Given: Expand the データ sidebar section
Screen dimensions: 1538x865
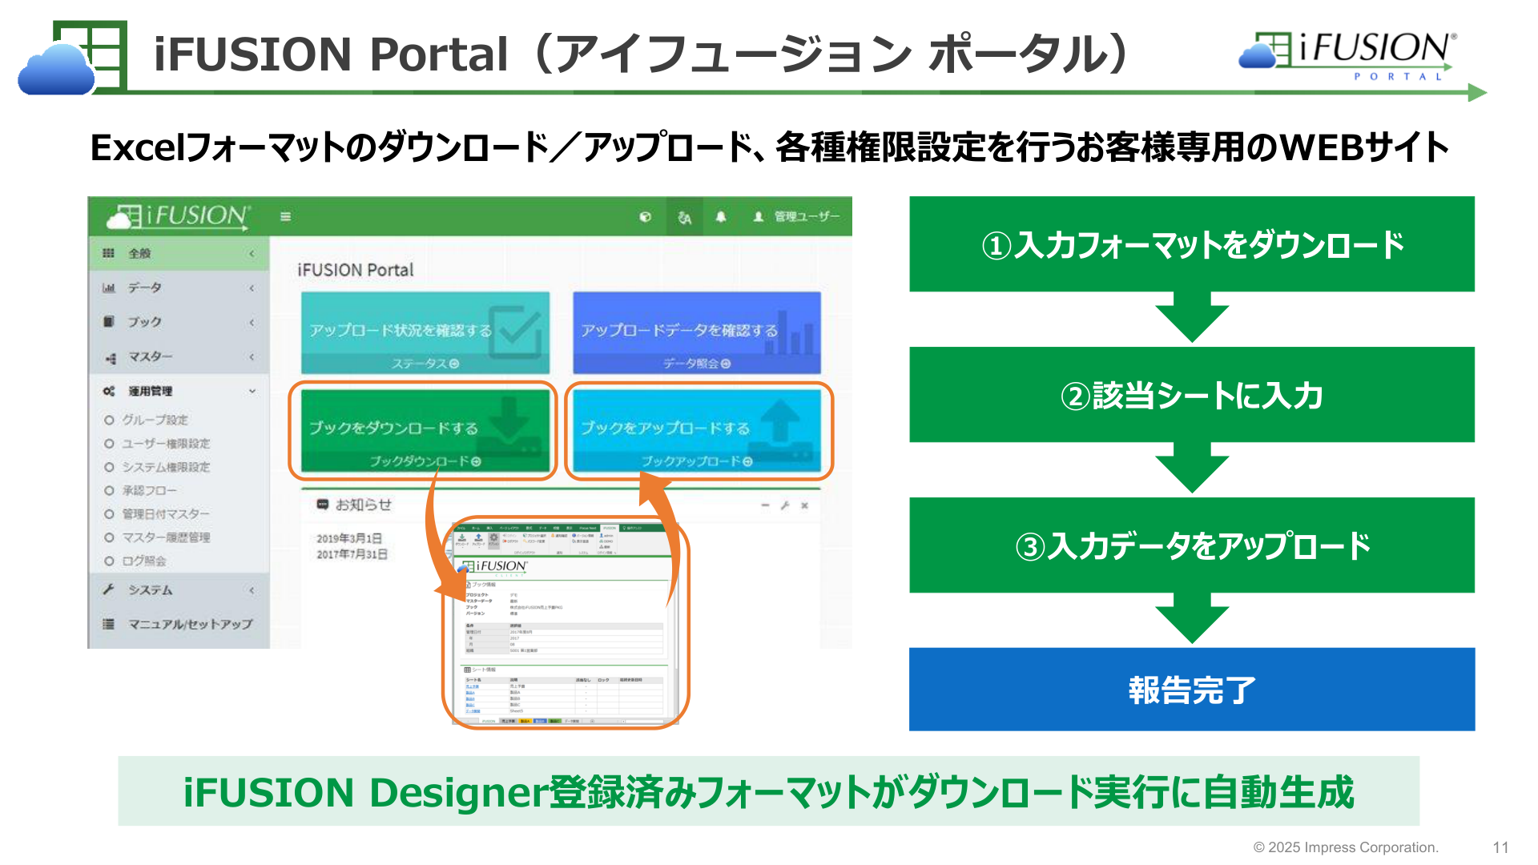Looking at the screenshot, I should pyautogui.click(x=179, y=288).
